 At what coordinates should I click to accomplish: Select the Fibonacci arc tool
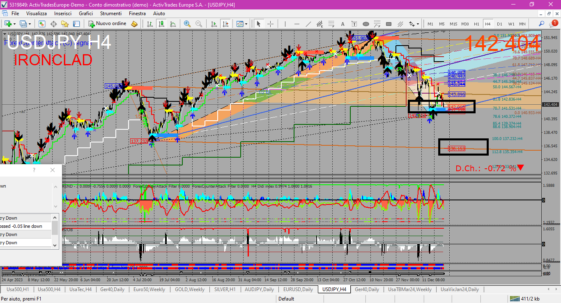(x=377, y=24)
